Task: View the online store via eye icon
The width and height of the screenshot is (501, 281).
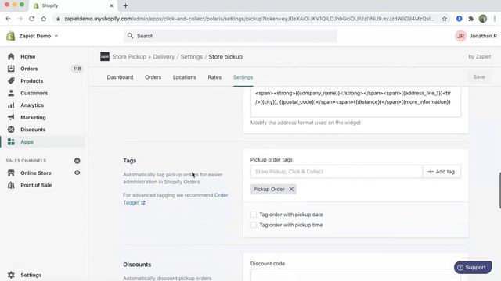Action: [77, 173]
